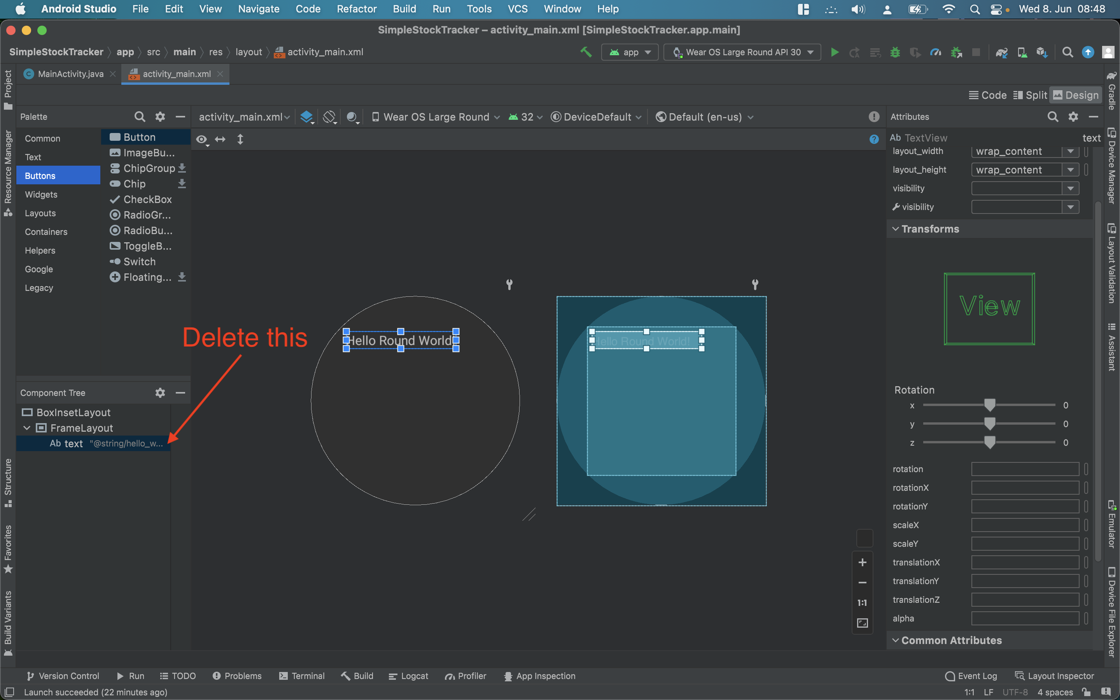
Task: Click the Make Project hammer icon
Action: point(586,52)
